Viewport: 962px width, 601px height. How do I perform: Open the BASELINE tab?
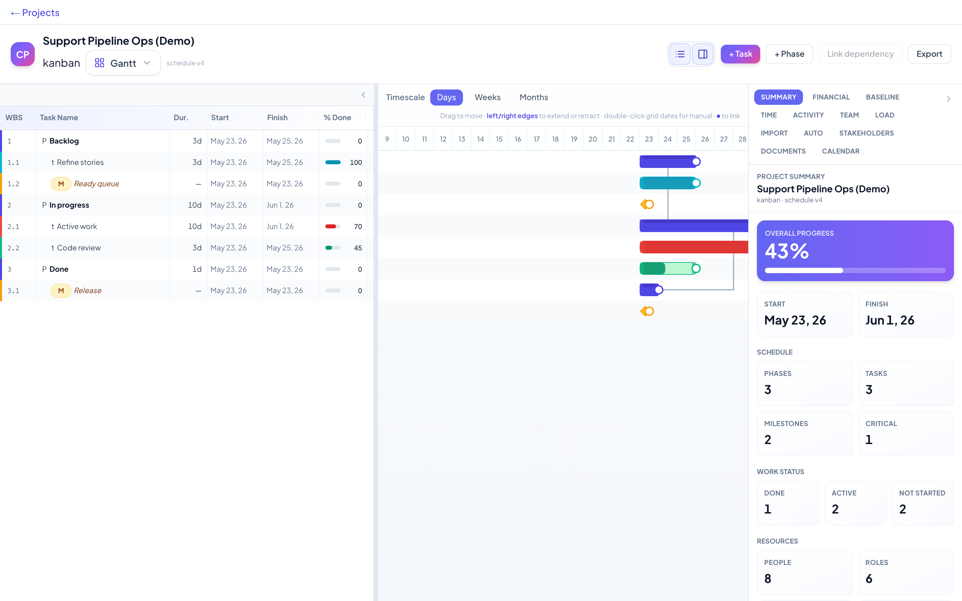[882, 97]
